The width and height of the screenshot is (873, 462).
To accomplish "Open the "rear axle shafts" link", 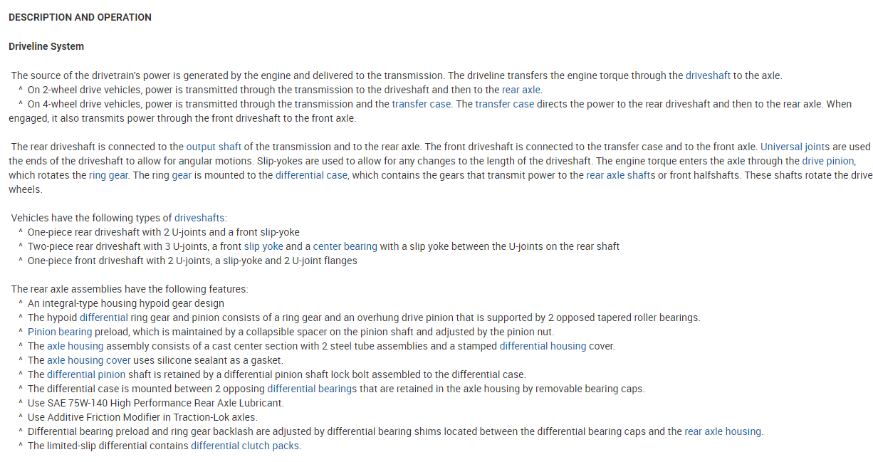I will pyautogui.click(x=620, y=175).
